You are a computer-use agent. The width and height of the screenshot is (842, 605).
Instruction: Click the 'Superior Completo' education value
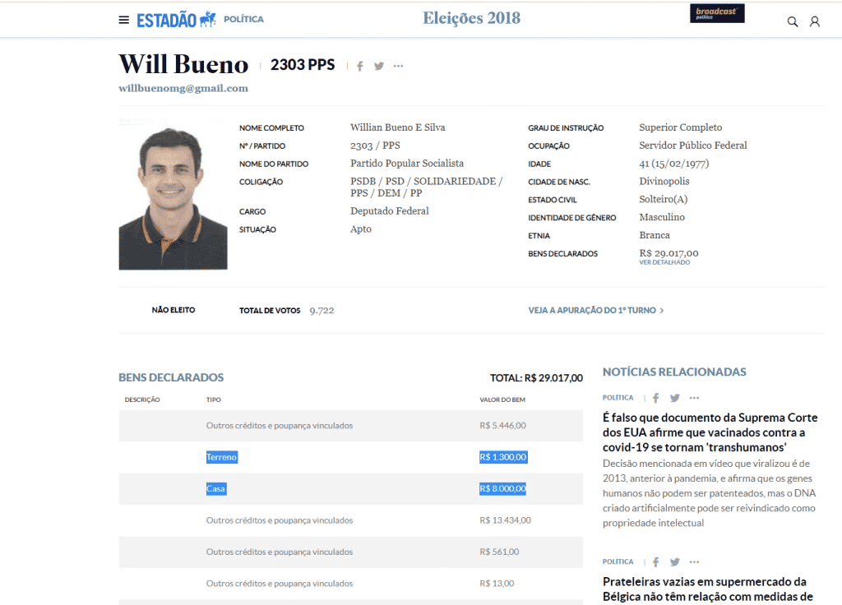tap(680, 127)
